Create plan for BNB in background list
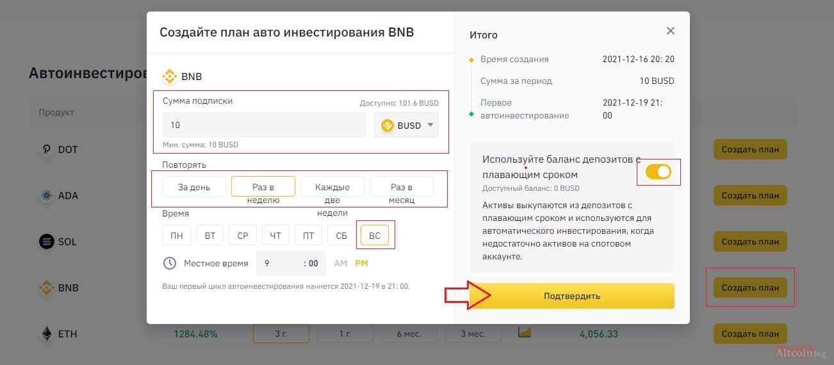This screenshot has width=834, height=365. tap(750, 288)
